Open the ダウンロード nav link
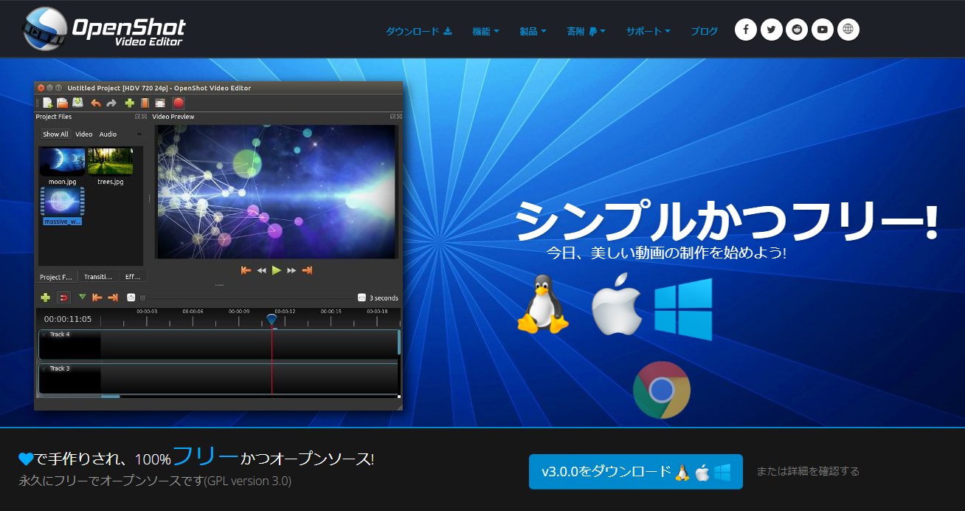Viewport: 965px width, 511px height. (x=419, y=31)
